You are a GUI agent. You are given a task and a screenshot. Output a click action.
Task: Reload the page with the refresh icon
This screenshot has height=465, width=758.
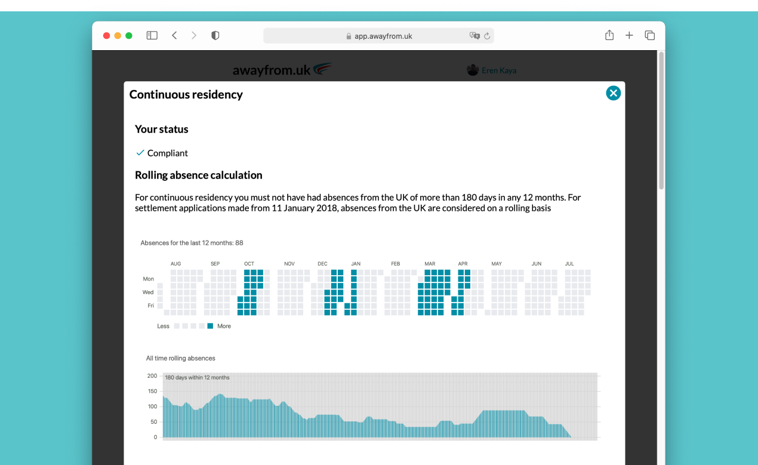(x=487, y=36)
